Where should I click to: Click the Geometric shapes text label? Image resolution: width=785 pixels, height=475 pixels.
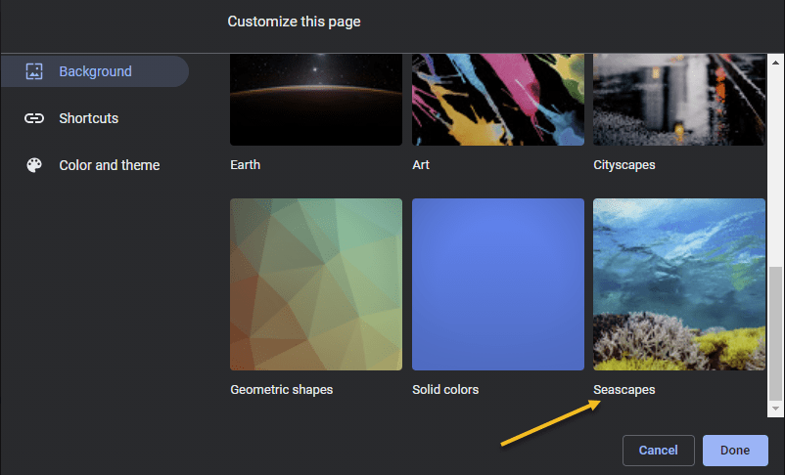click(281, 389)
